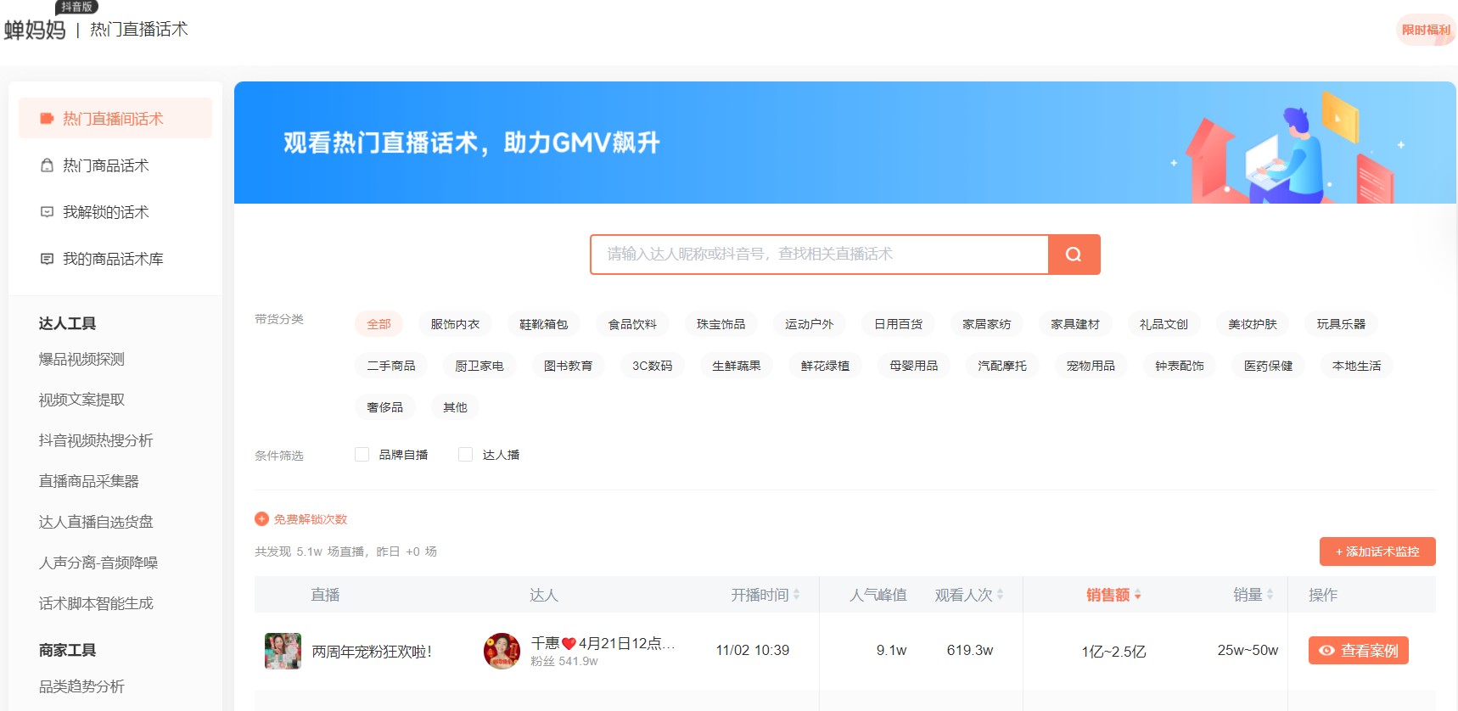Viewport: 1458px width, 711px height.
Task: Focus the 达人昵称 search input field
Action: coord(819,255)
